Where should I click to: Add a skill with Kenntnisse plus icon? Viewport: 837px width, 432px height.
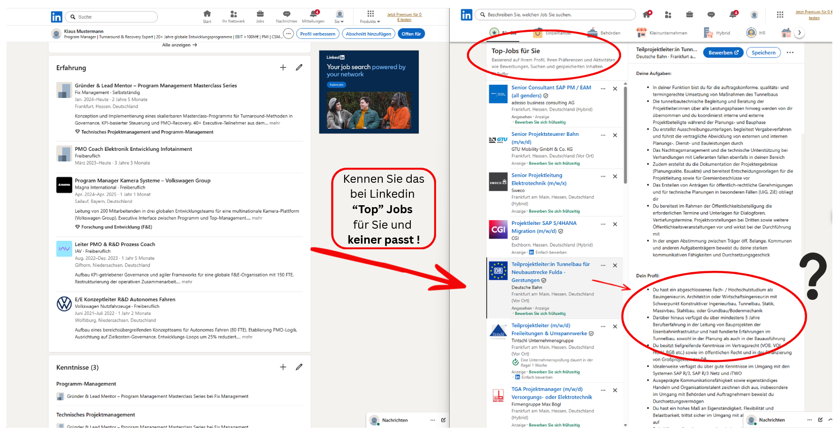click(x=283, y=367)
